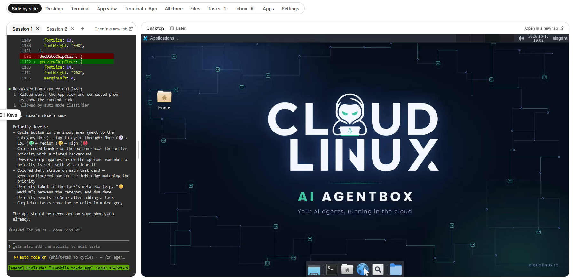Open the home folder icon in the dock

[347, 270]
